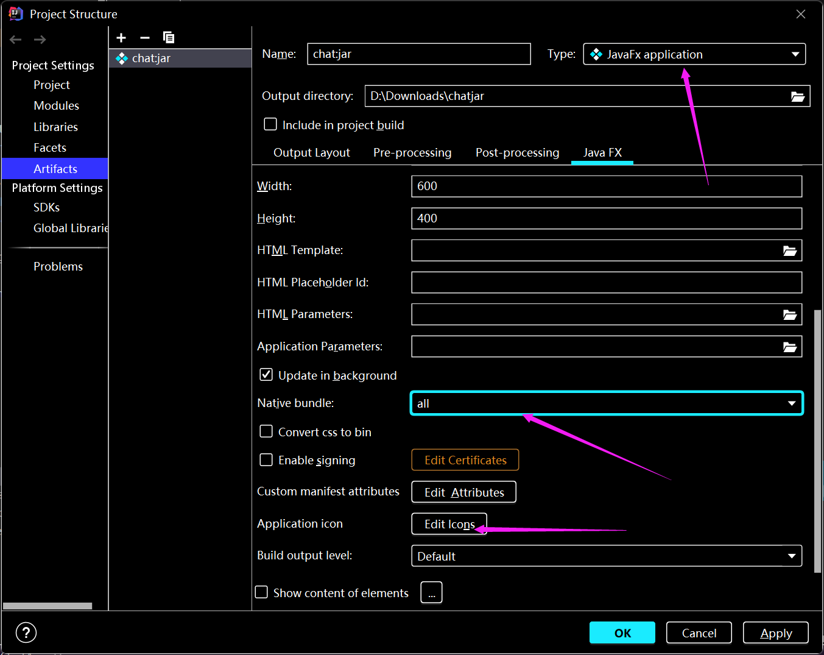Viewport: 824px width, 655px height.
Task: Click the Edit Certificates button
Action: point(465,460)
